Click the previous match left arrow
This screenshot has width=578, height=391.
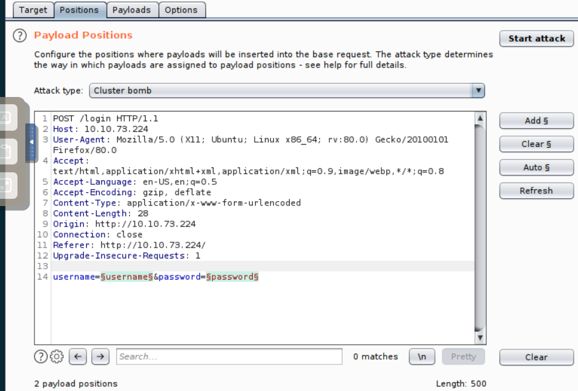[x=77, y=357]
